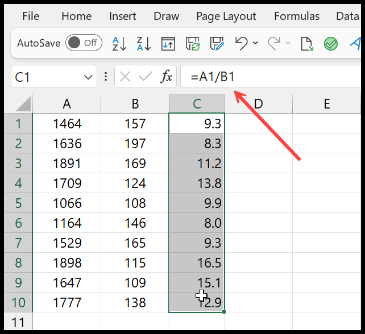Screen dimensions: 365x334
Task: Click cell containing 1636
Action: click(x=67, y=143)
